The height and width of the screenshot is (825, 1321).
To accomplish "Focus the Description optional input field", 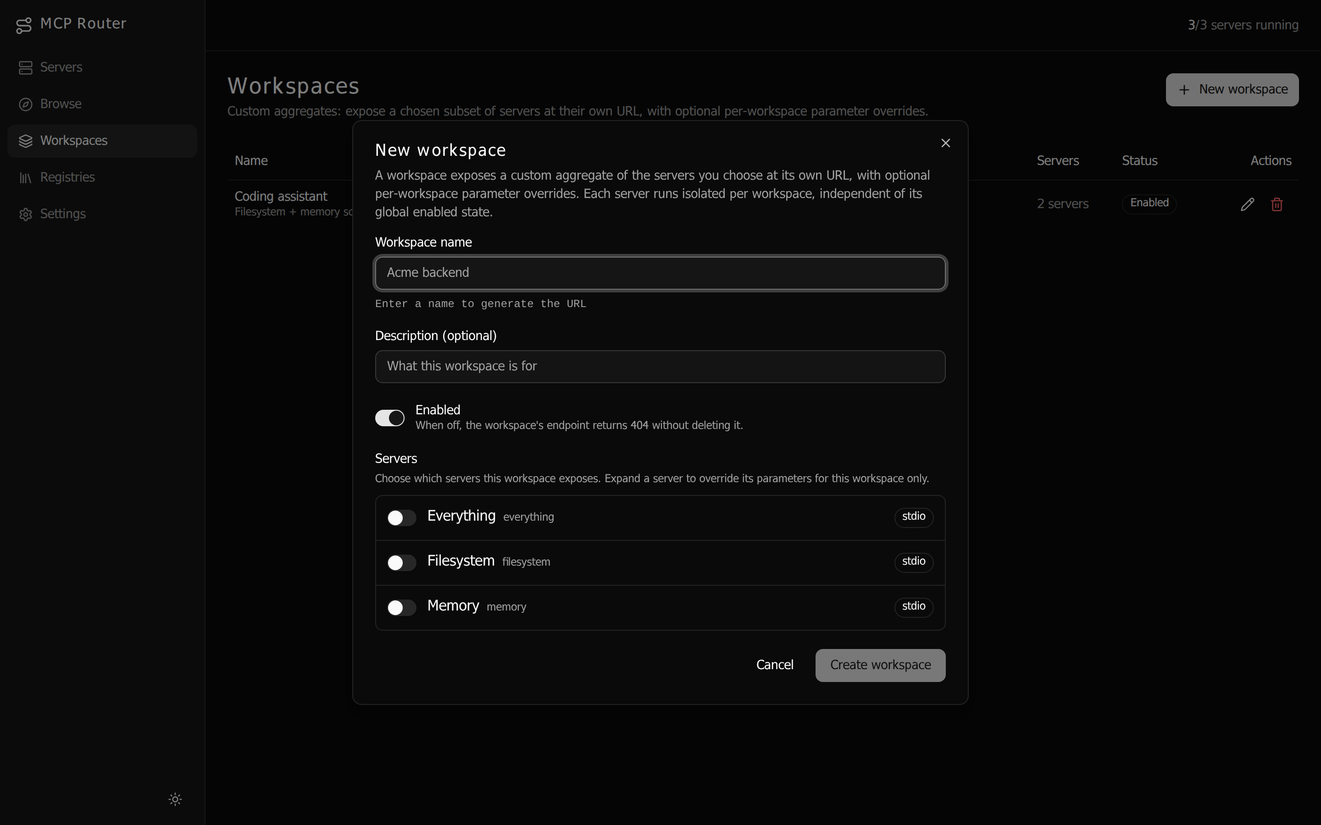I will click(x=660, y=367).
